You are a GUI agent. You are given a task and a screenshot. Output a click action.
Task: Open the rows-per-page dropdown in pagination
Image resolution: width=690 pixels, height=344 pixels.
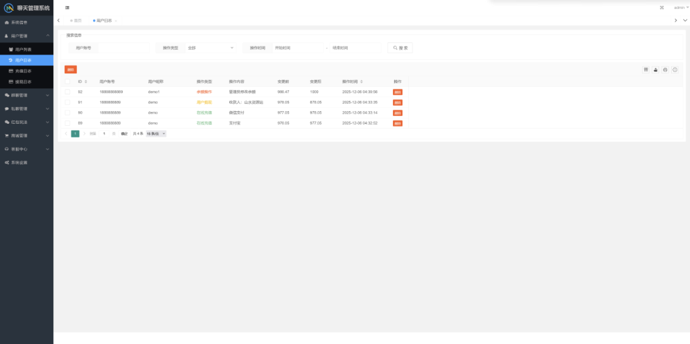[156, 134]
